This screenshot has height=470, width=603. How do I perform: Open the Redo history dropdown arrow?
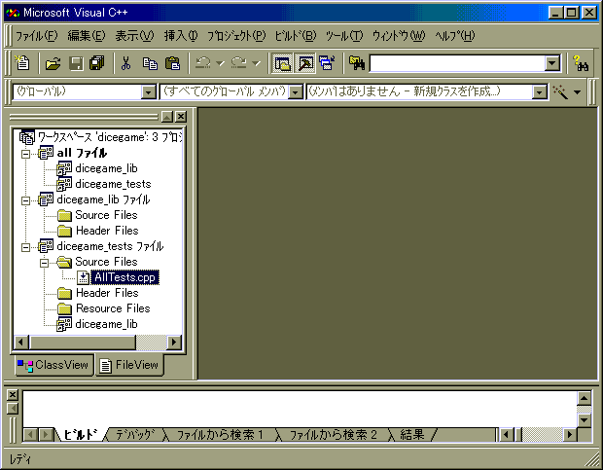(x=257, y=63)
